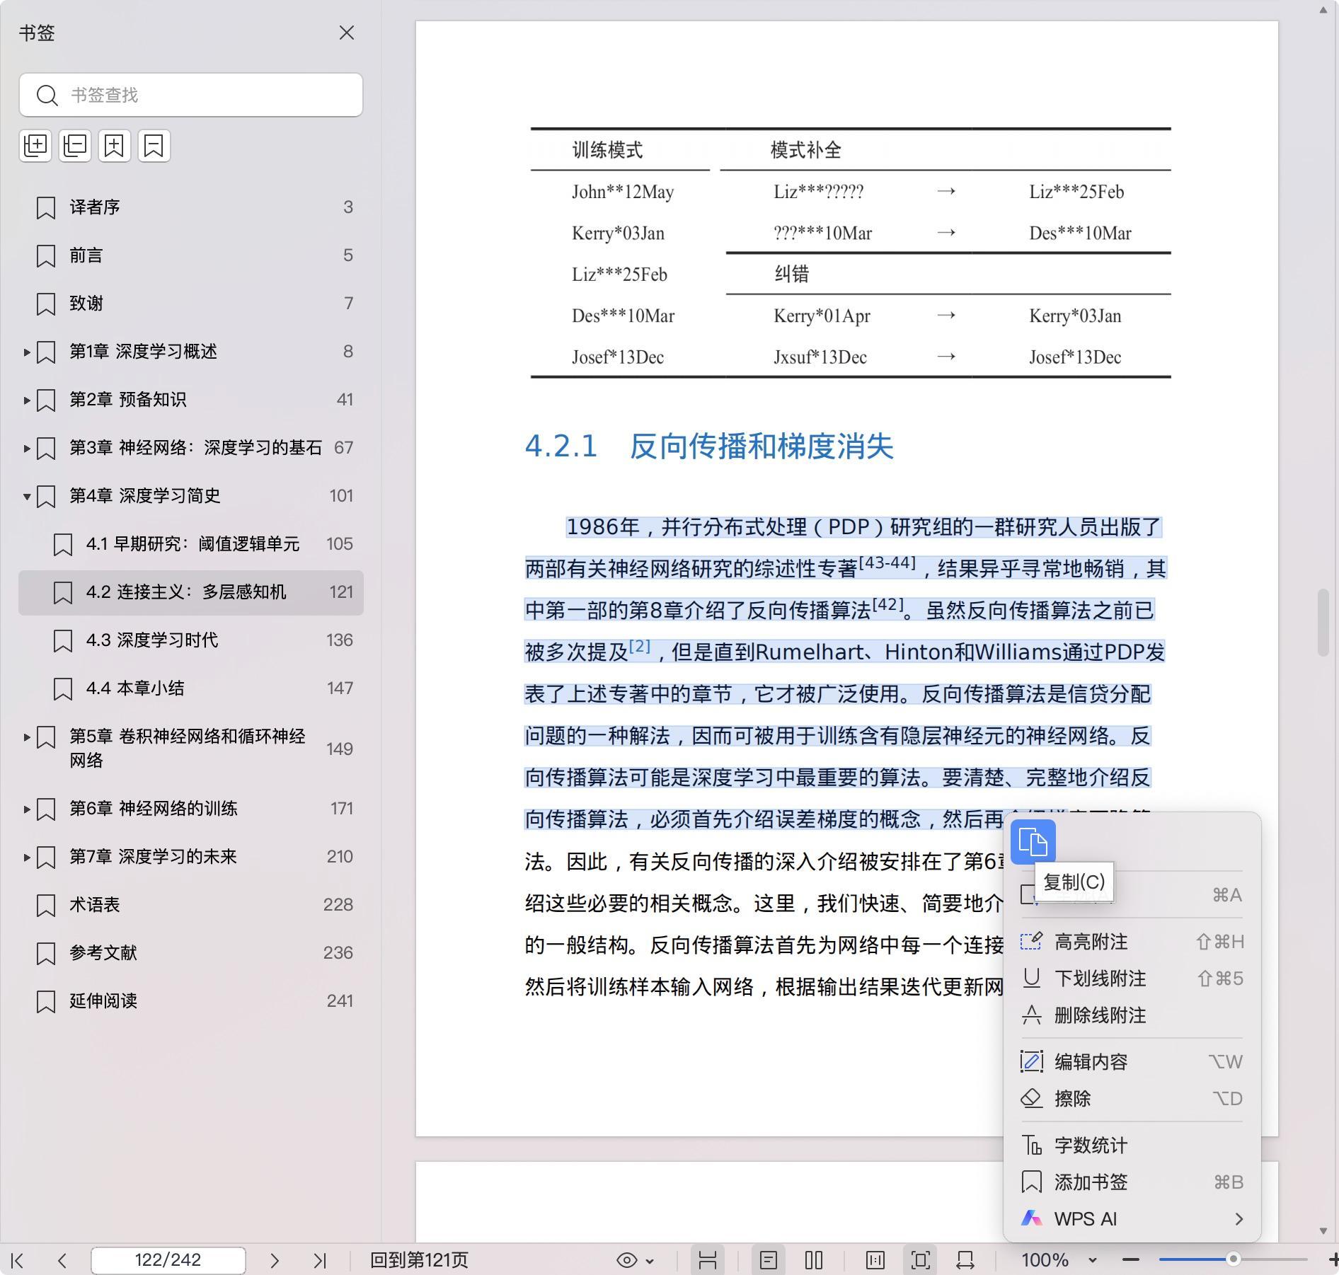Go to the last page using the arrow
The width and height of the screenshot is (1339, 1275).
[x=320, y=1260]
